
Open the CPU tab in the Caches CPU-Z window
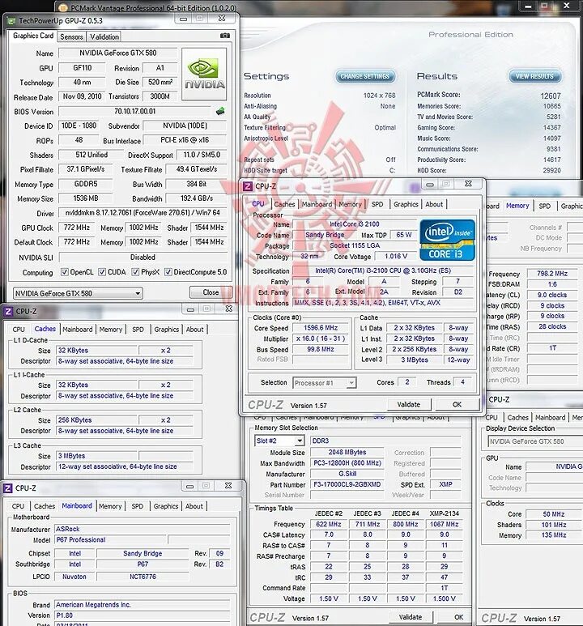pos(19,330)
